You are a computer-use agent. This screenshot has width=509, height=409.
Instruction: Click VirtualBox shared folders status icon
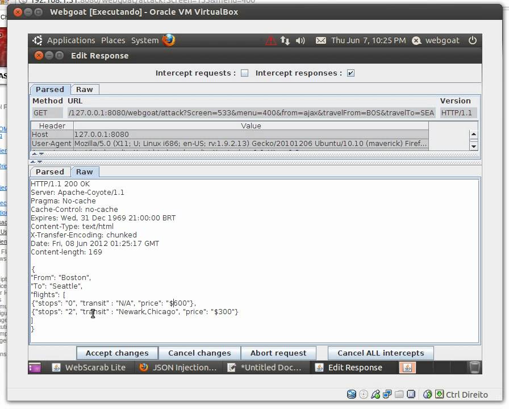[399, 394]
